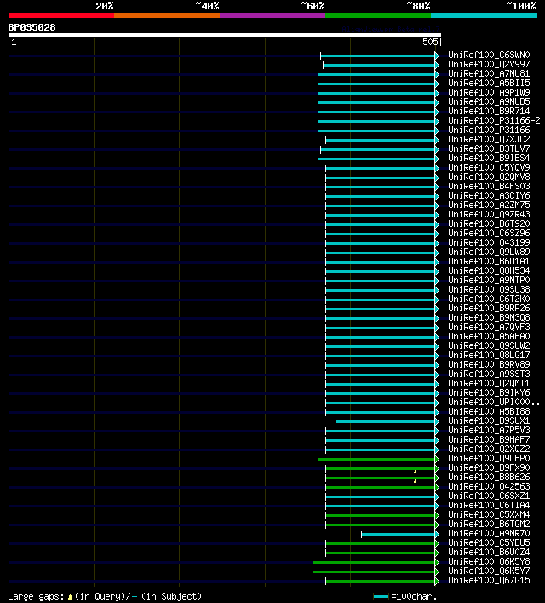Select the short cyan bar for UniRef100_A9NR70

click(x=398, y=534)
